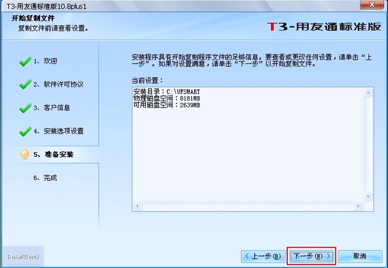Click the yellow circle icon for 准备安装

[x=24, y=154]
